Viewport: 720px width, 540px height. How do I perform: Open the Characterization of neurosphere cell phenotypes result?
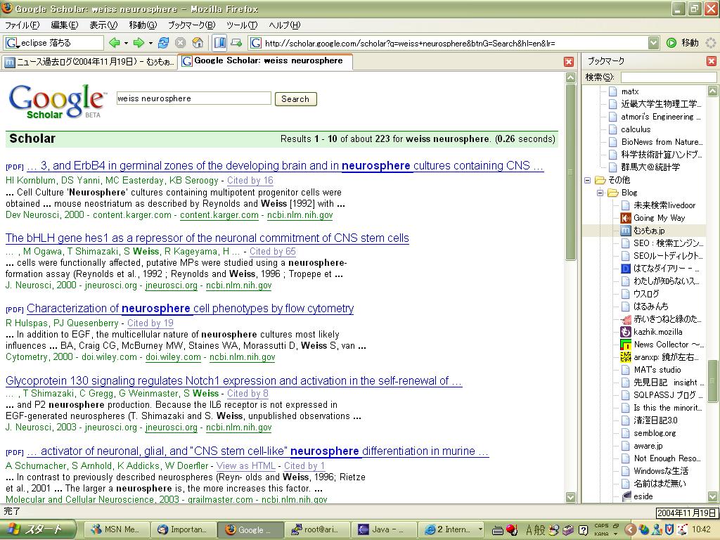coord(190,308)
